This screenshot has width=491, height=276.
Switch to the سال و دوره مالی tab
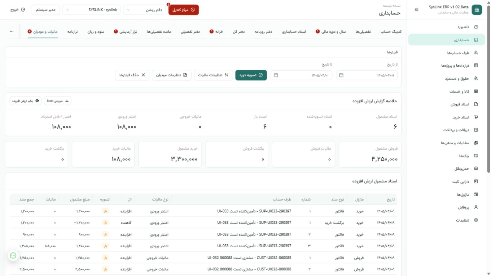(331, 32)
